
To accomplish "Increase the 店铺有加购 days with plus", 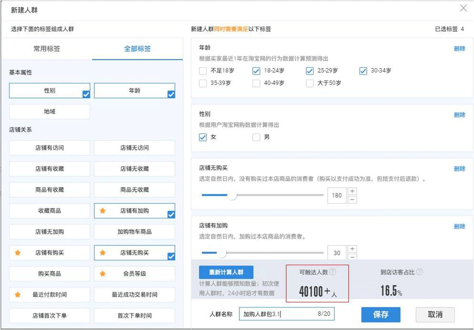I will pos(352,249).
